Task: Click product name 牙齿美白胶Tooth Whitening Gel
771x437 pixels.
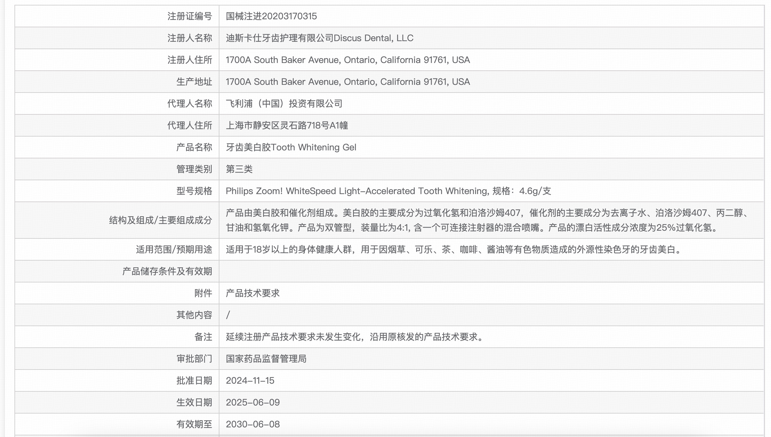Action: [x=291, y=147]
